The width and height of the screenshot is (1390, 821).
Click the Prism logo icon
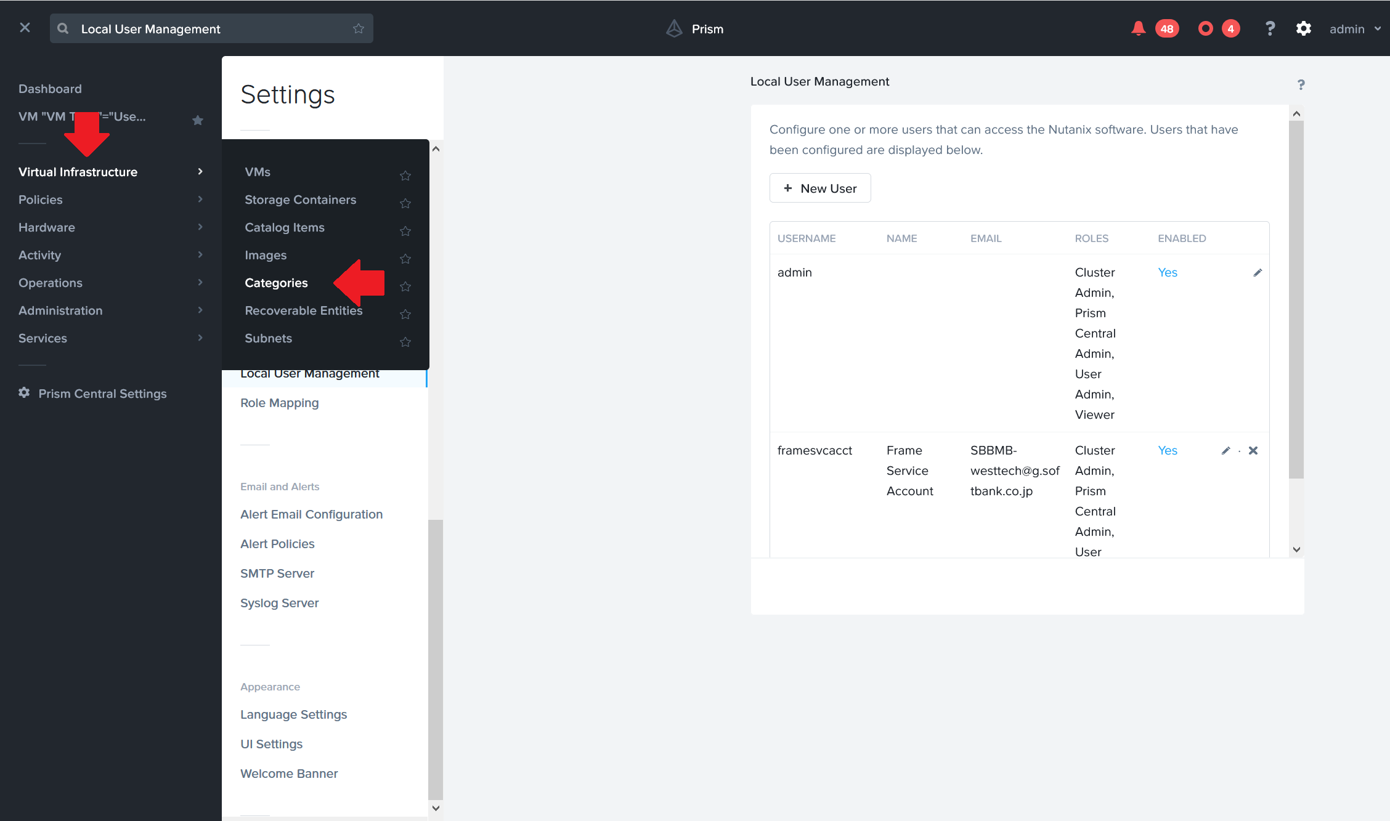[x=675, y=28]
